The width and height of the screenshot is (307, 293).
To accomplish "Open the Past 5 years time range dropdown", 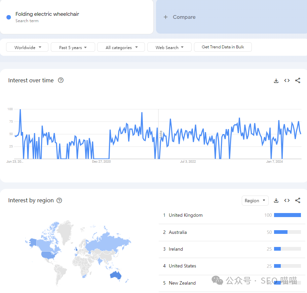I will click(x=73, y=47).
